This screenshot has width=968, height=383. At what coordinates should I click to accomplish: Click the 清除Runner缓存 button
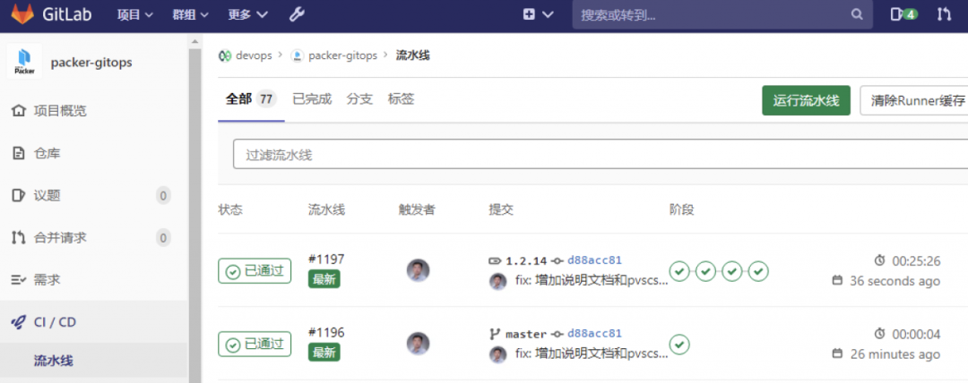click(x=914, y=100)
